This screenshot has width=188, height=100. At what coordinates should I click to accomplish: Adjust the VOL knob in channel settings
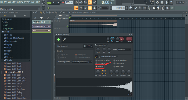[x=112, y=39]
